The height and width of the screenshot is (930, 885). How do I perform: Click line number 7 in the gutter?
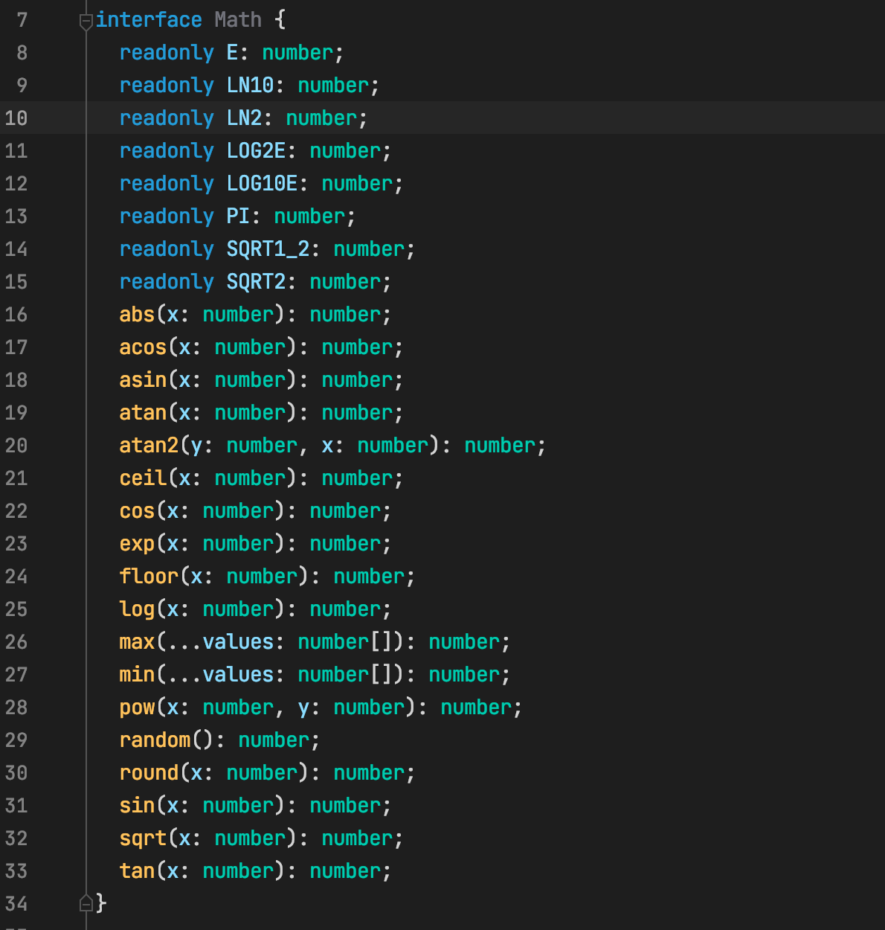(21, 19)
